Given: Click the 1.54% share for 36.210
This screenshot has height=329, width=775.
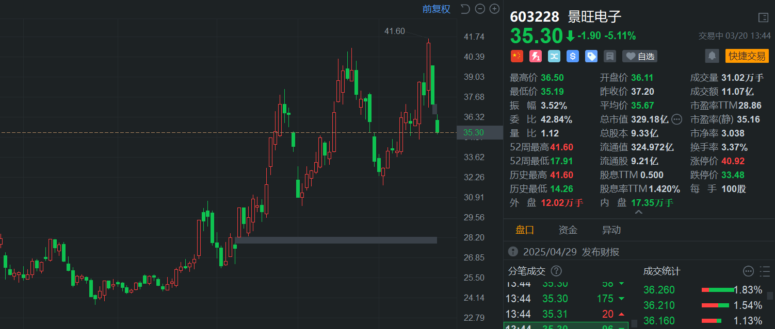Looking at the screenshot, I should [748, 305].
